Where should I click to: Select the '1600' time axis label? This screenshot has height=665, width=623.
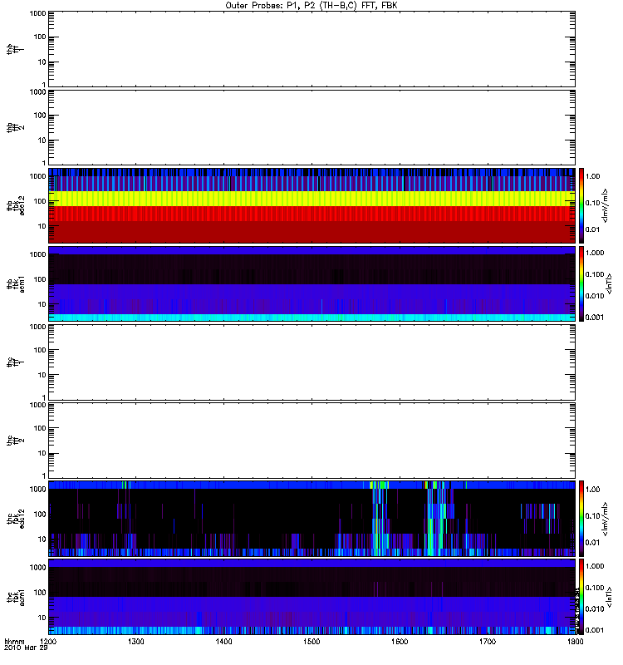pos(400,642)
